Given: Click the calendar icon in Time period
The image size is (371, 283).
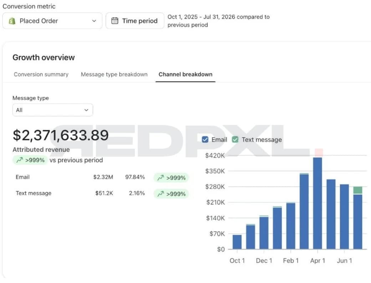Looking at the screenshot, I should (x=115, y=21).
